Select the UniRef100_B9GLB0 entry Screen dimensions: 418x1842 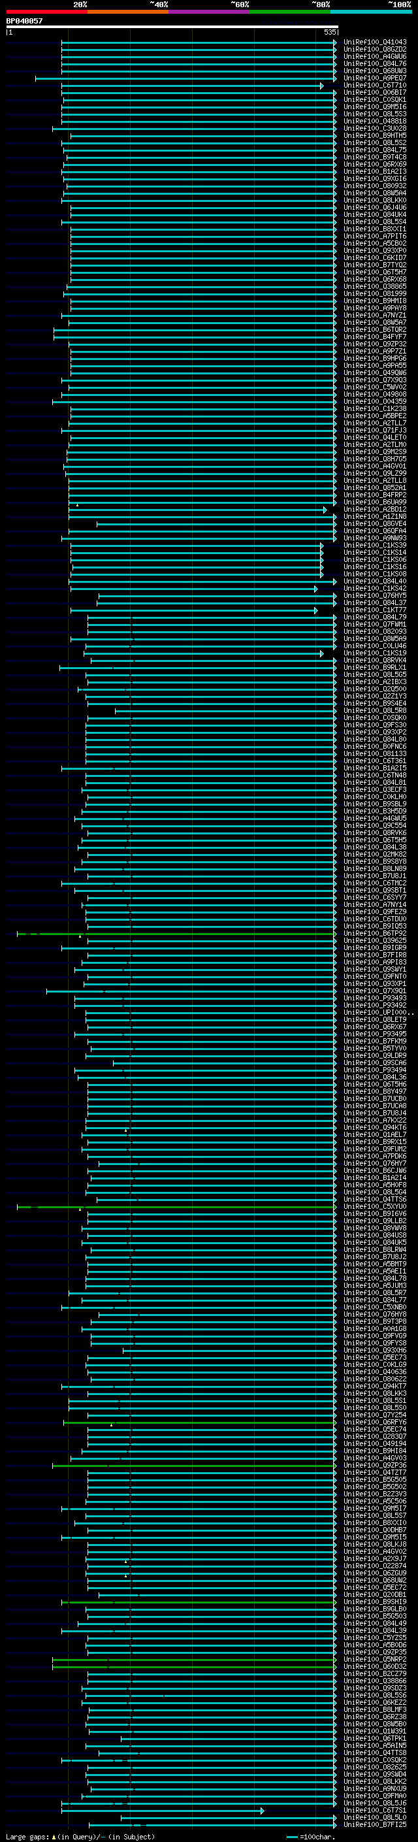(x=375, y=1609)
